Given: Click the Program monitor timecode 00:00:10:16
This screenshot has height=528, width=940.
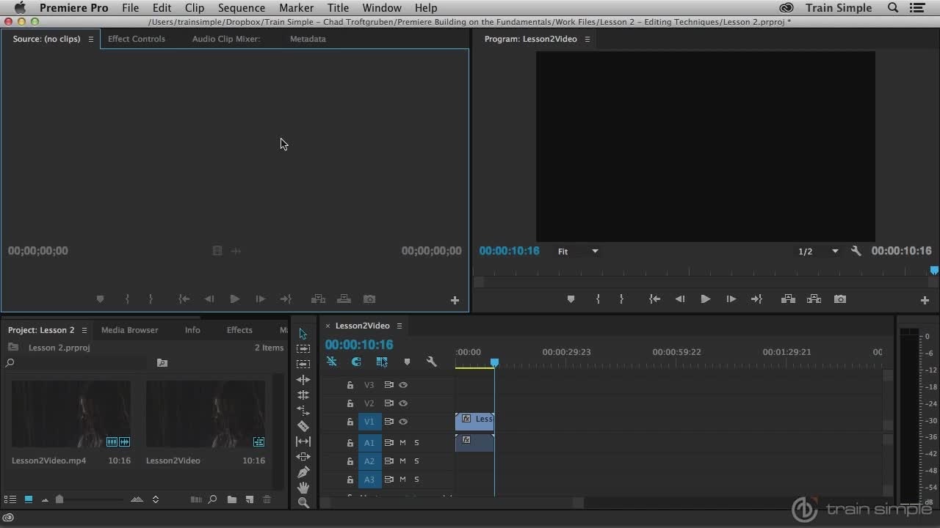Looking at the screenshot, I should tap(509, 251).
